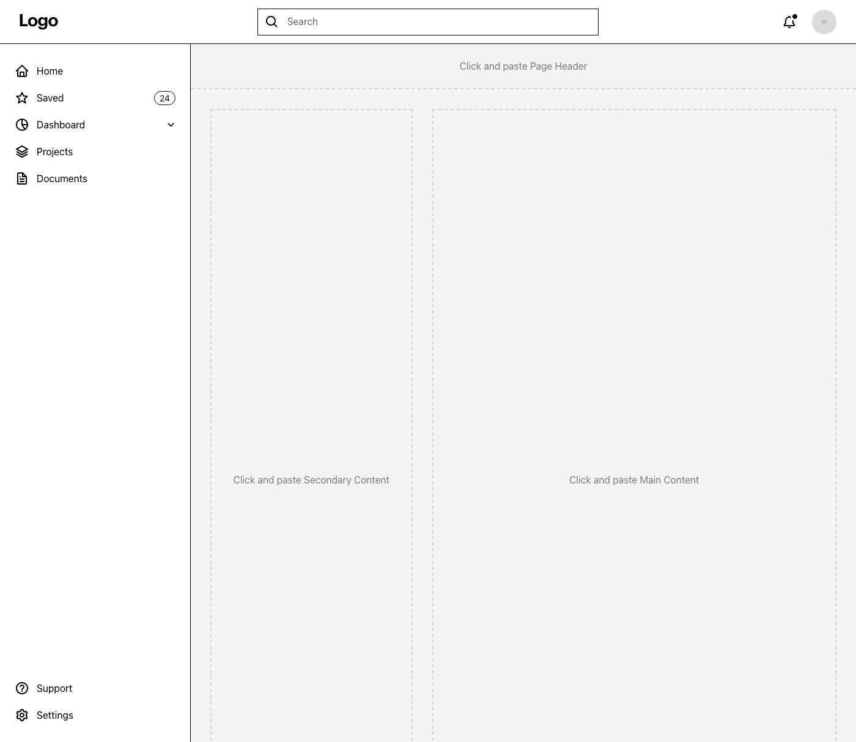The height and width of the screenshot is (742, 856).
Task: Select the Main Content placeholder region
Action: [x=634, y=480]
